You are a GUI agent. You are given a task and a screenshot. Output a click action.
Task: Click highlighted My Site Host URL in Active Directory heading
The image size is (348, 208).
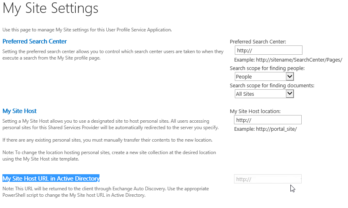coord(51,179)
